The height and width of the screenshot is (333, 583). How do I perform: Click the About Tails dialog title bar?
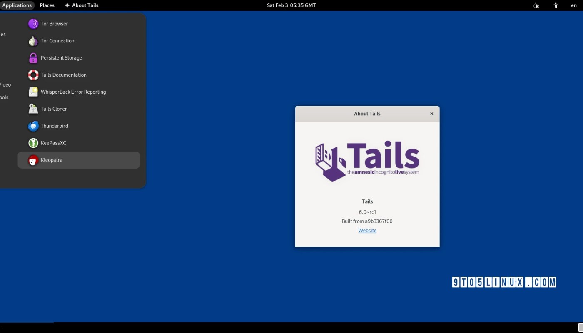tap(367, 114)
